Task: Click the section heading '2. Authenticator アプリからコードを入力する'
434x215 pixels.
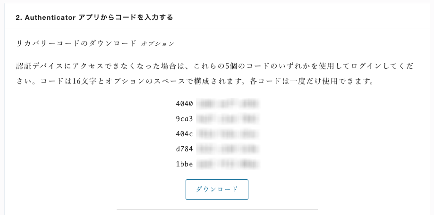Action: (x=94, y=17)
